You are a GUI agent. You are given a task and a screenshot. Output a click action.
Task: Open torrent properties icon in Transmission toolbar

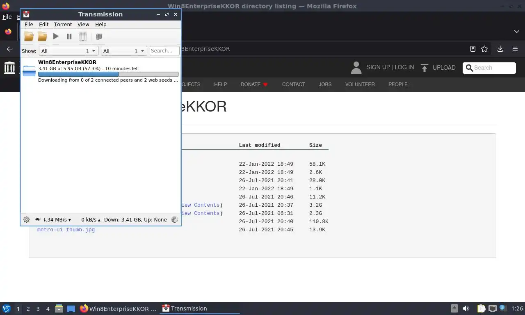[99, 37]
